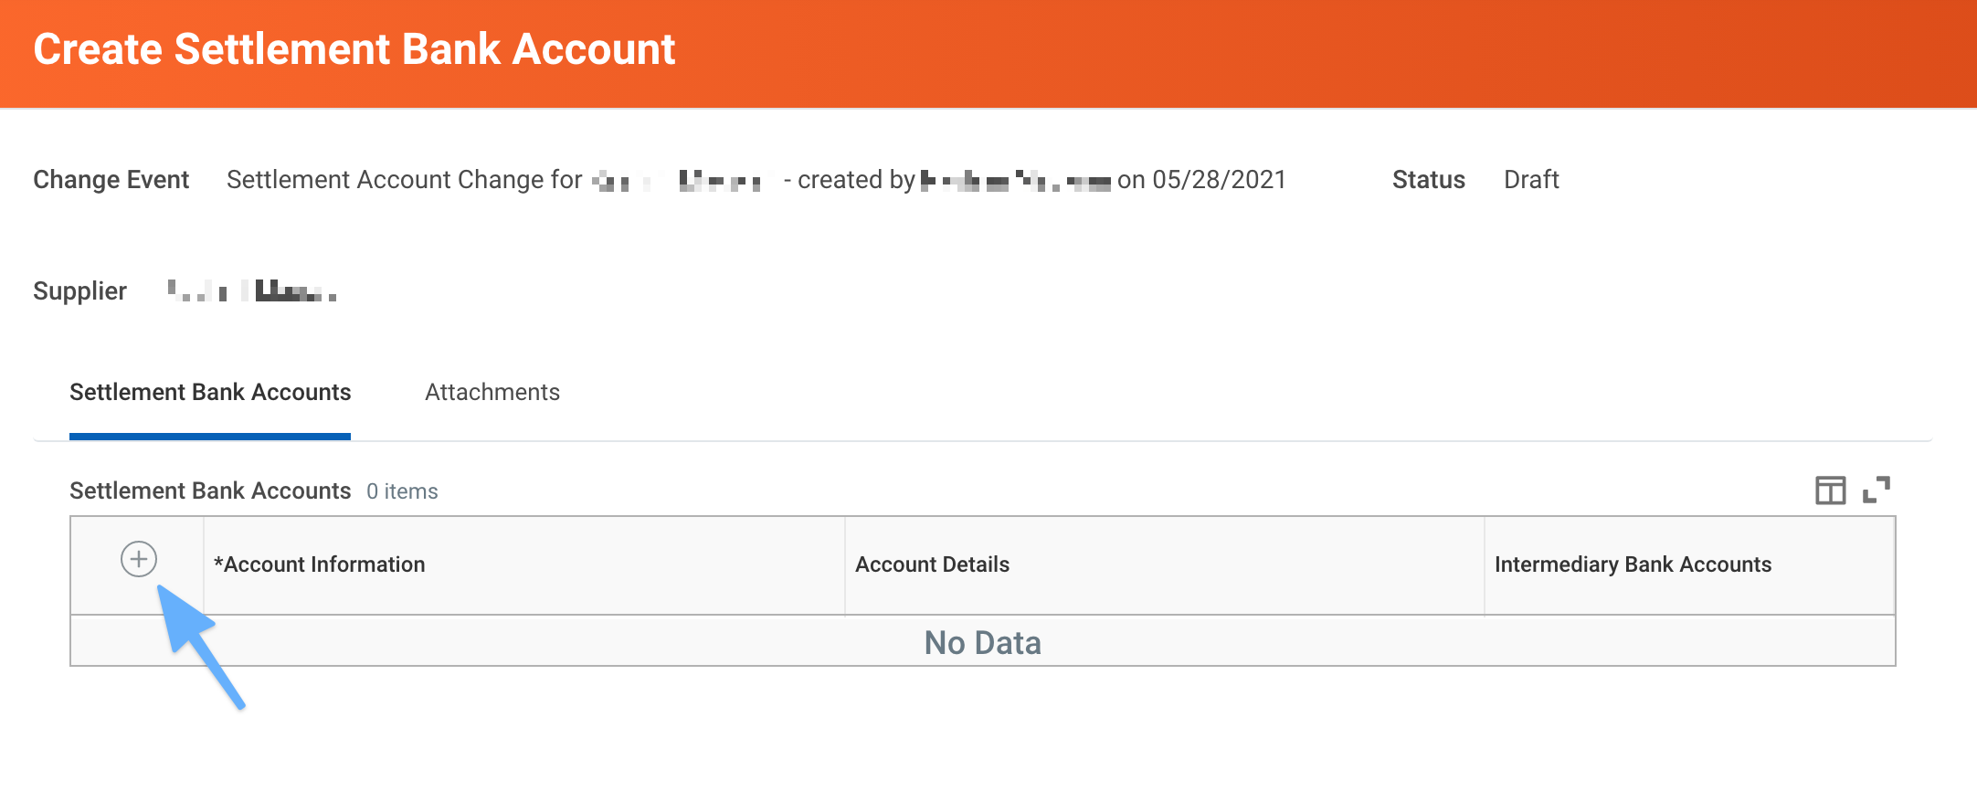Click the Create Settlement Bank Account title
Screen dimensions: 1977x791
pos(354,49)
